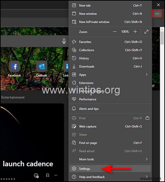Click the 100% zoom value
165x182 pixels.
125,32
